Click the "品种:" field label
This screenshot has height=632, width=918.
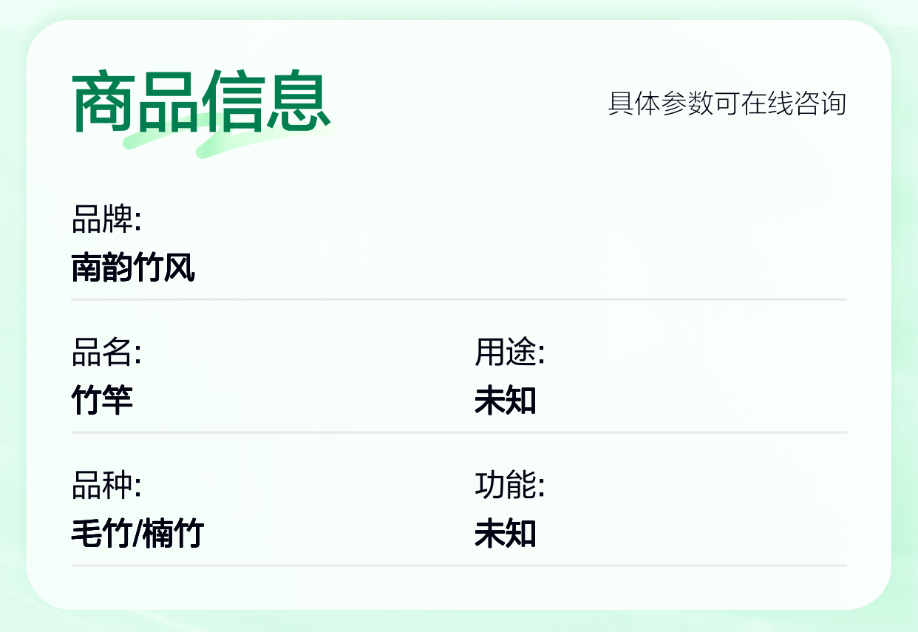point(106,486)
